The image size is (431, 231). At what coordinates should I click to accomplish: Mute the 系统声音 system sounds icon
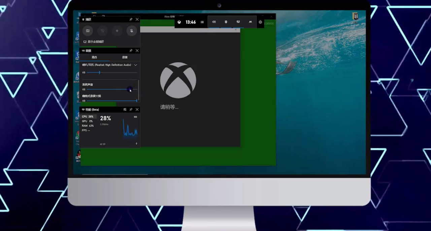[x=84, y=89]
